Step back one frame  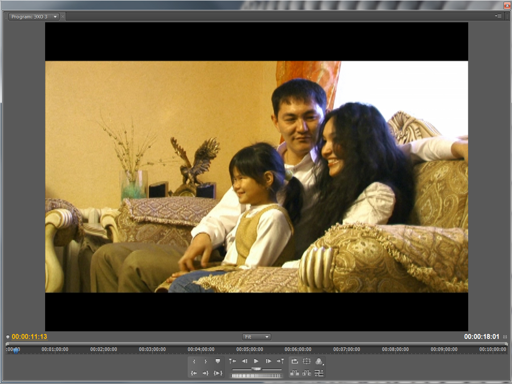pos(244,361)
